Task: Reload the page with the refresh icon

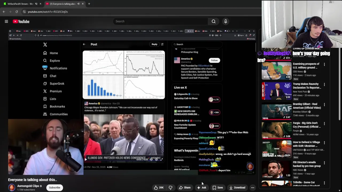Action: point(17,12)
